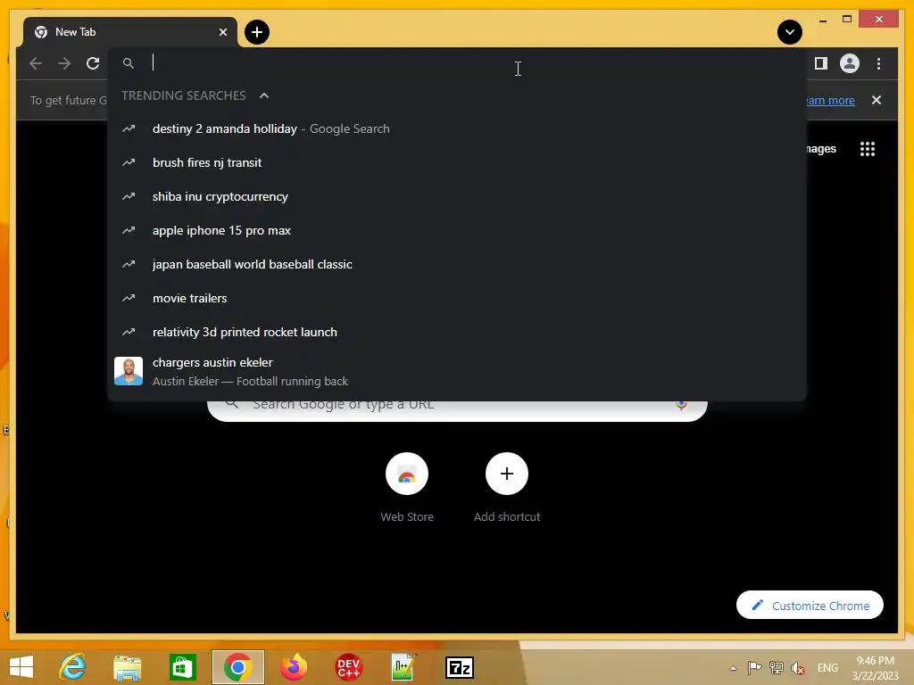Open the taskbar clock and date
914x685 pixels.
pyautogui.click(x=875, y=667)
